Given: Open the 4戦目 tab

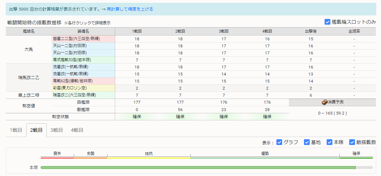Looking at the screenshot, I should click(x=77, y=130).
